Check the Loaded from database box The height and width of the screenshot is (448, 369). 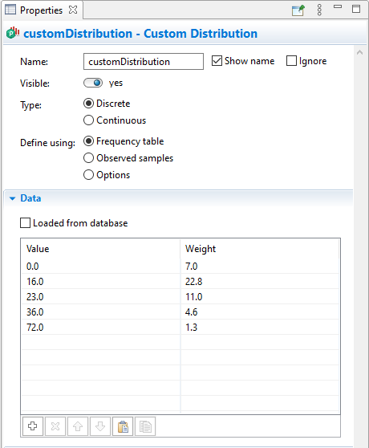25,223
